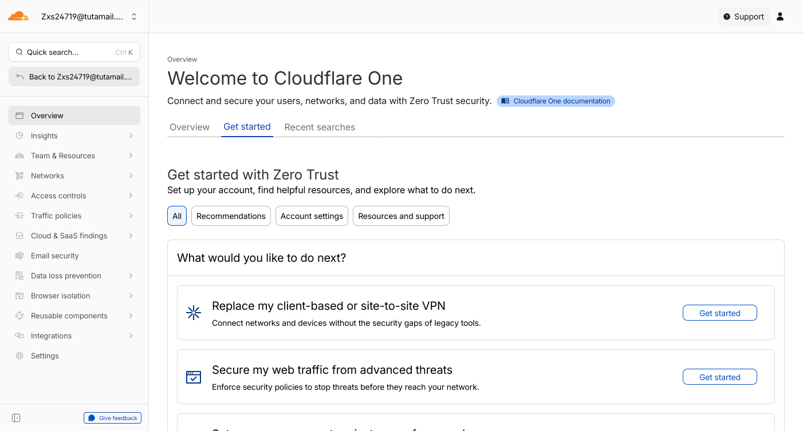Expand the Insights section chevron

click(x=131, y=135)
